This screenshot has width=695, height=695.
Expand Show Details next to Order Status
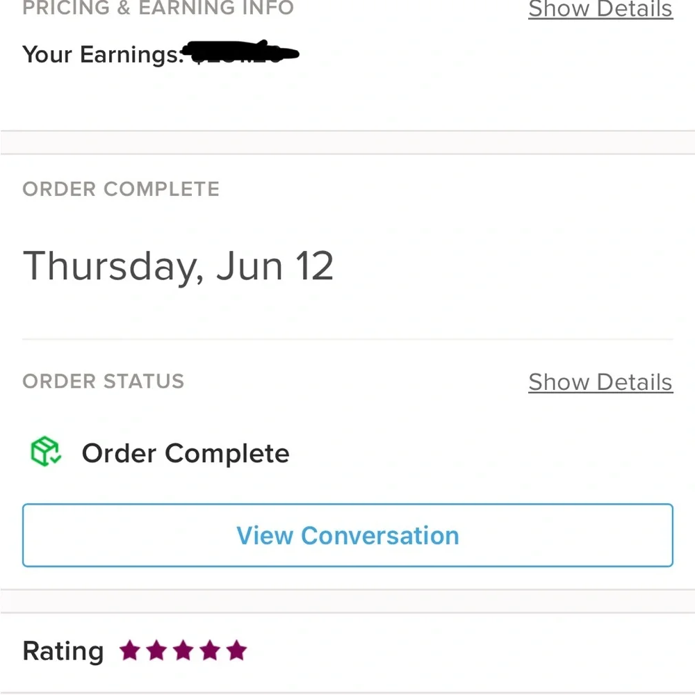click(600, 382)
